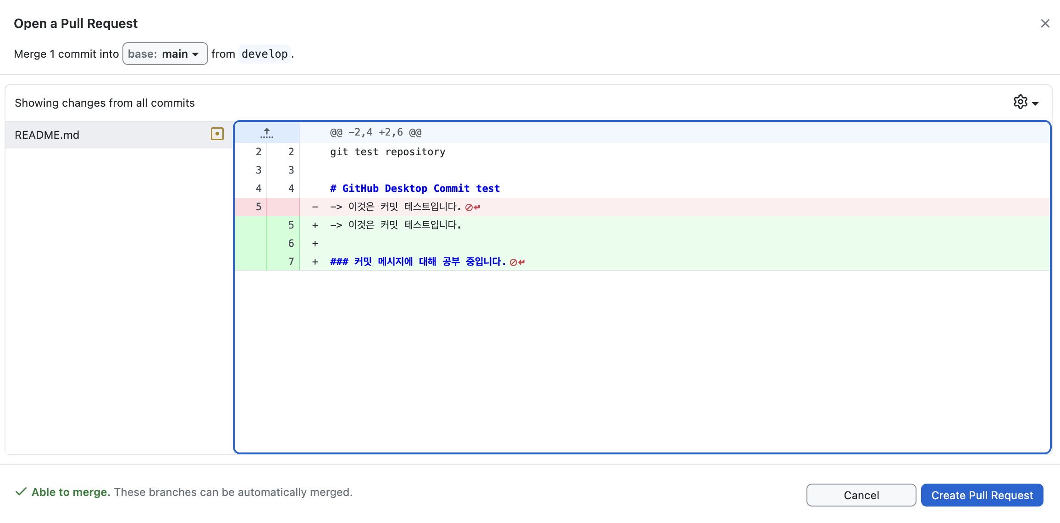
Task: Click the plus sign on added line 6
Action: coord(315,244)
